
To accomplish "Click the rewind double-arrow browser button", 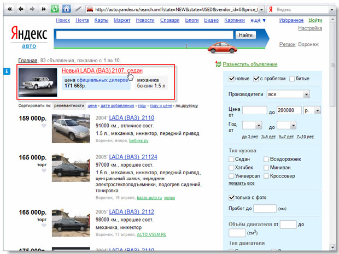I will 10,9.
